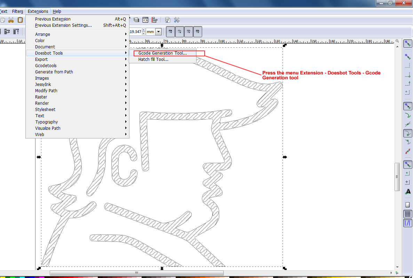This screenshot has width=413, height=278.
Task: Toggle snap to grids button
Action: (x=407, y=214)
